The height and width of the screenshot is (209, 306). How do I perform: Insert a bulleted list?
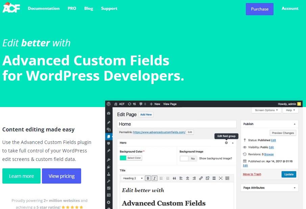[161, 178]
